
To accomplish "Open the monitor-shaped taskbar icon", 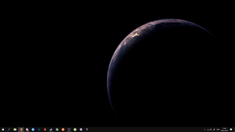I will pyautogui.click(x=87, y=129).
